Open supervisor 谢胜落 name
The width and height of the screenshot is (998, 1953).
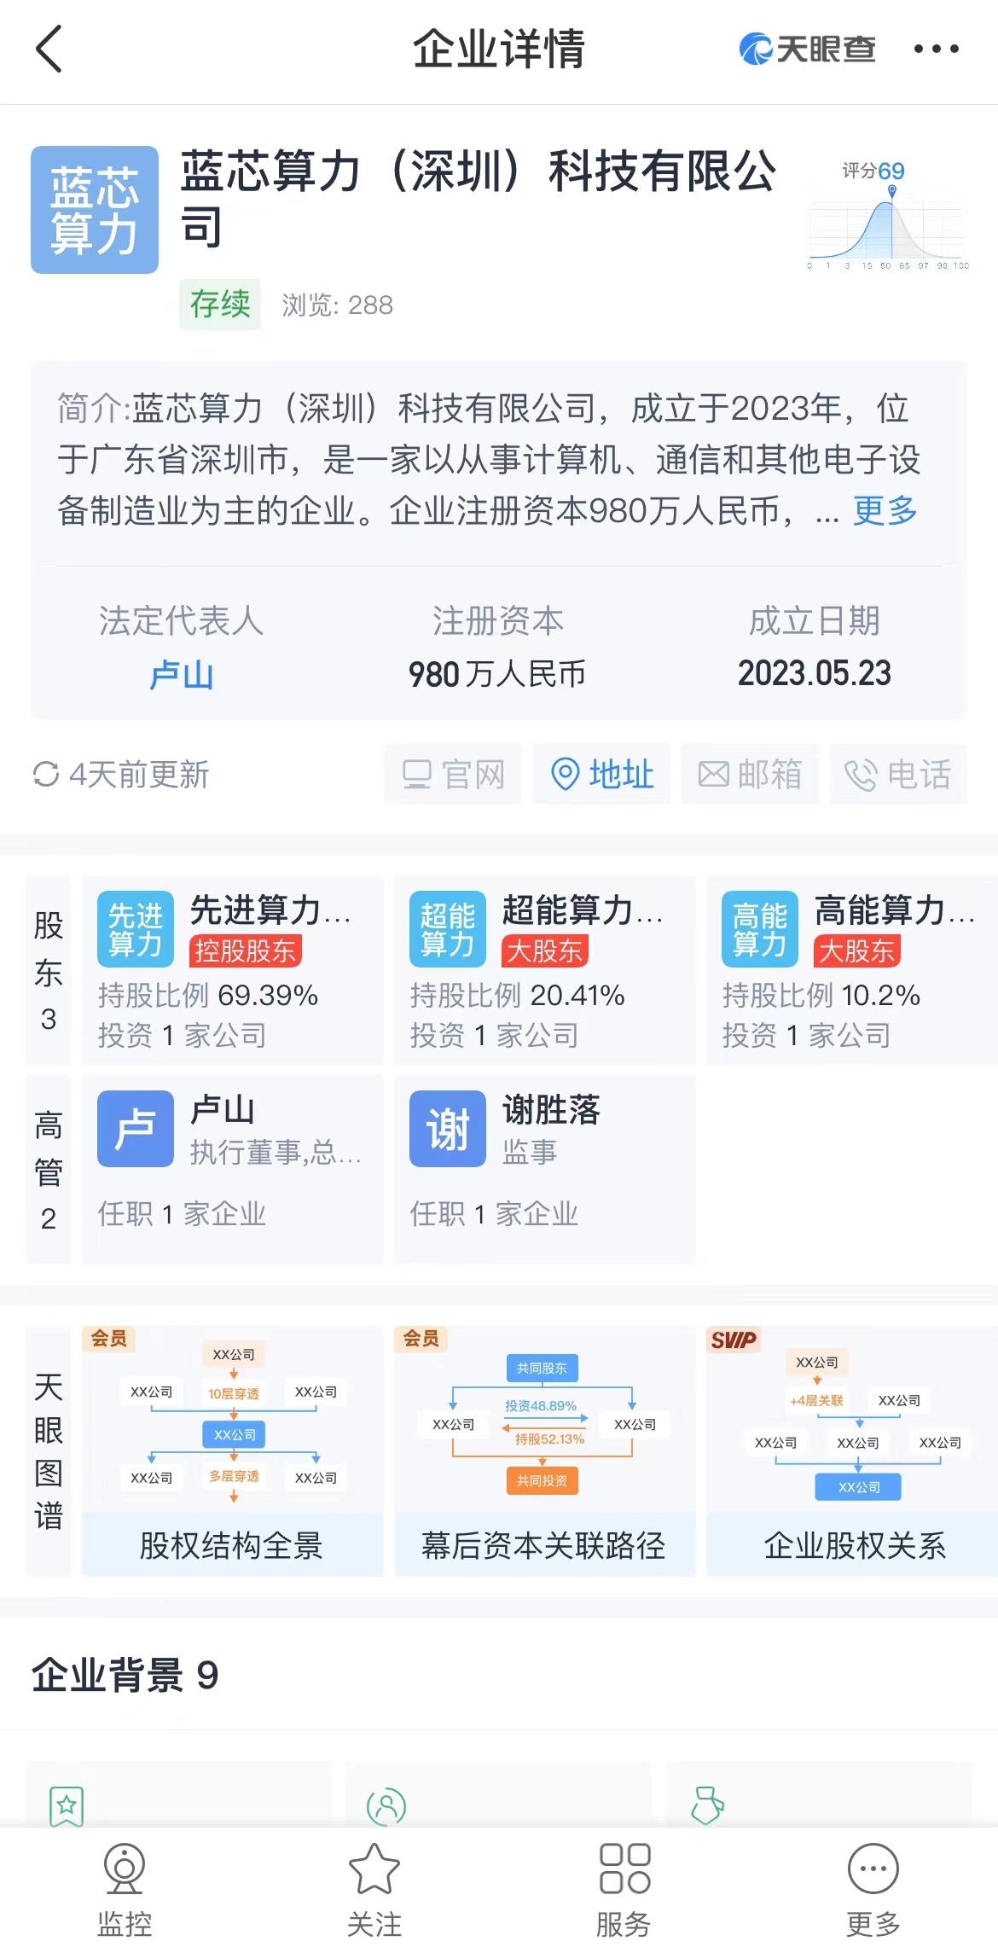coord(551,1110)
